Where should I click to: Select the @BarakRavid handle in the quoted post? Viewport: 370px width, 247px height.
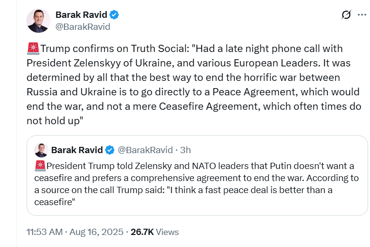[145, 150]
